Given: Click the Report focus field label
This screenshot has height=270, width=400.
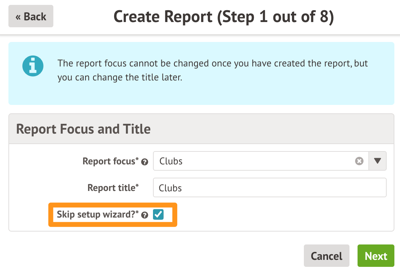Looking at the screenshot, I should click(108, 161).
